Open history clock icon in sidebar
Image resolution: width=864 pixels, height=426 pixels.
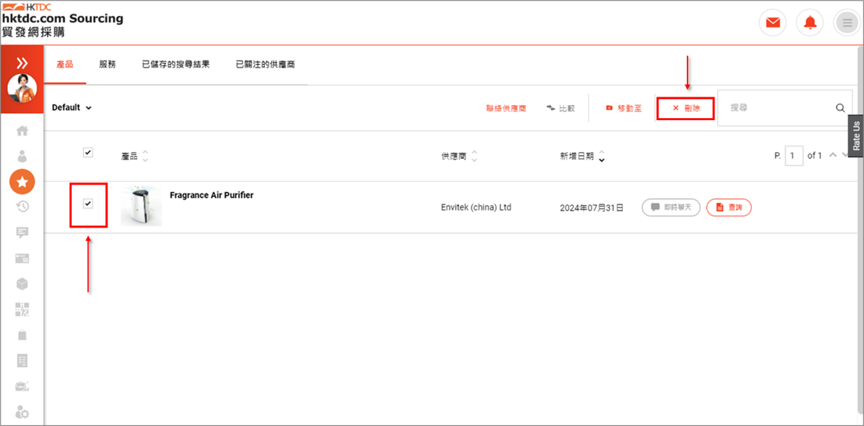coord(22,207)
